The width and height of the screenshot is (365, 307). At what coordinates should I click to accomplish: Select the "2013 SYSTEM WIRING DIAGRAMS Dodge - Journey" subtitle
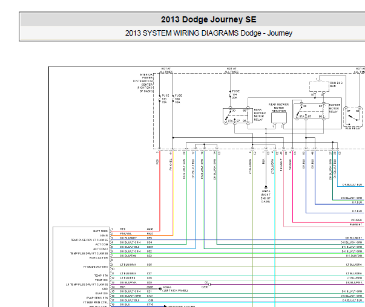click(209, 33)
